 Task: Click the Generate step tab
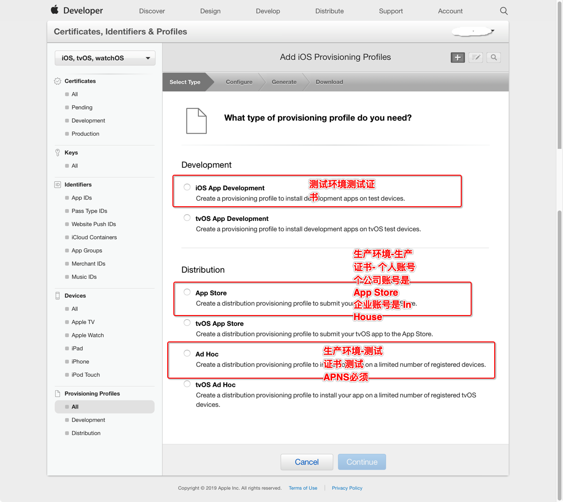[x=284, y=82]
